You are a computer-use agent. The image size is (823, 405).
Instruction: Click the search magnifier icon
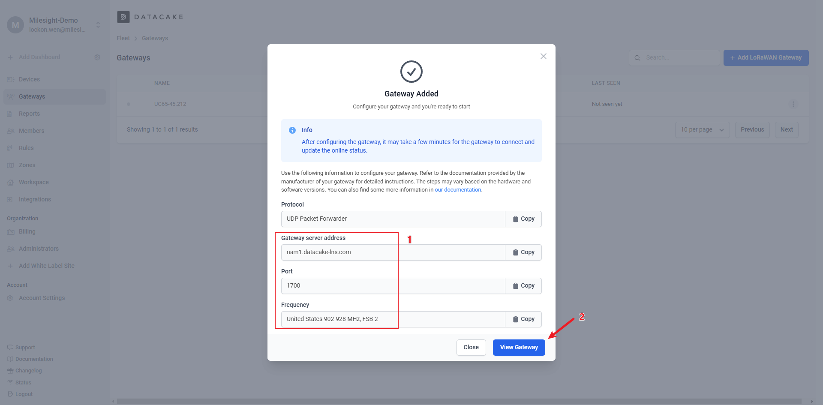click(637, 58)
